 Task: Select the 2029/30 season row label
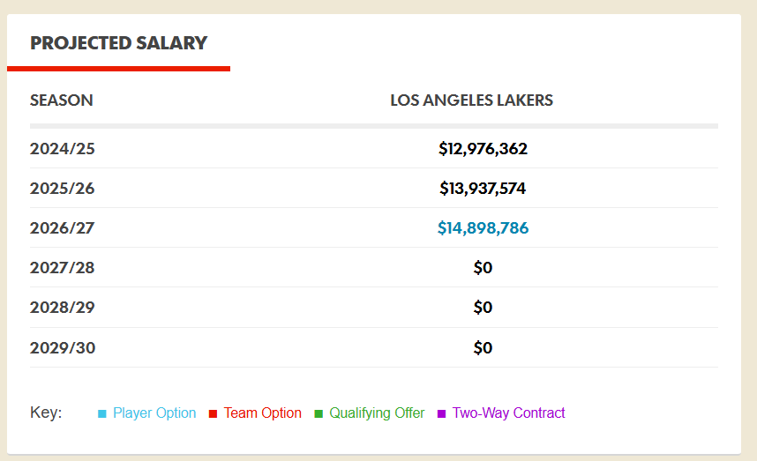pos(63,348)
